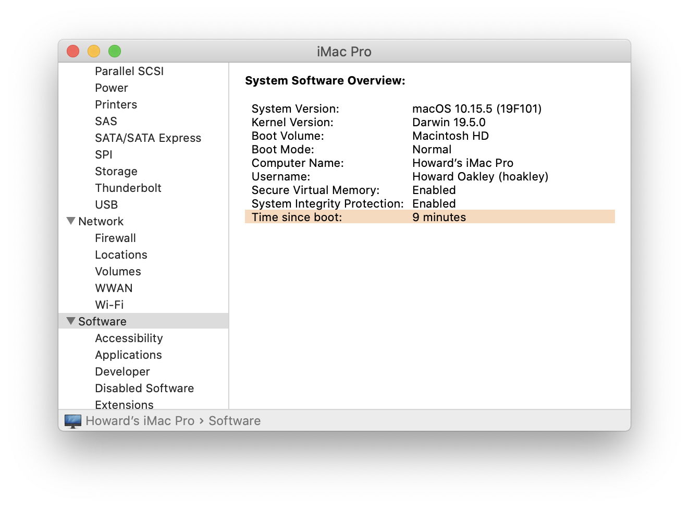
Task: Open the Wi-Fi sidebar item
Action: [x=109, y=305]
